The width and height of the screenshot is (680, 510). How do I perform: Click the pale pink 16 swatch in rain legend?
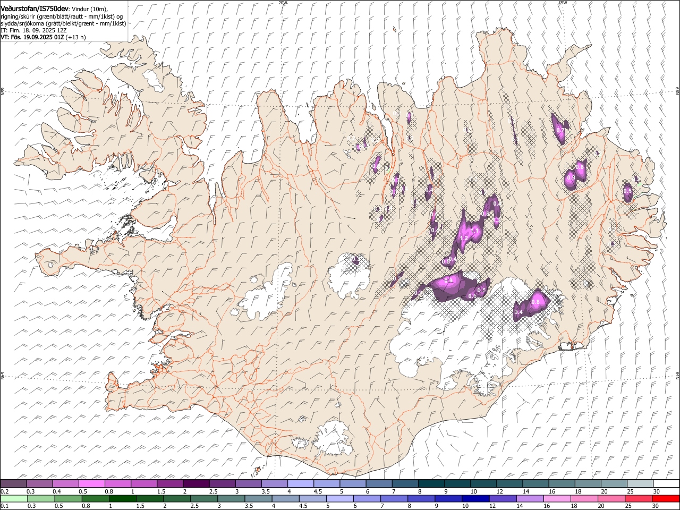pos(557,498)
